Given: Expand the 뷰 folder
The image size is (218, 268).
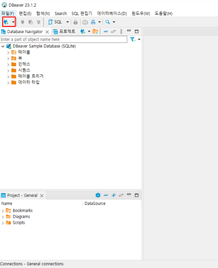Looking at the screenshot, I should 8,59.
